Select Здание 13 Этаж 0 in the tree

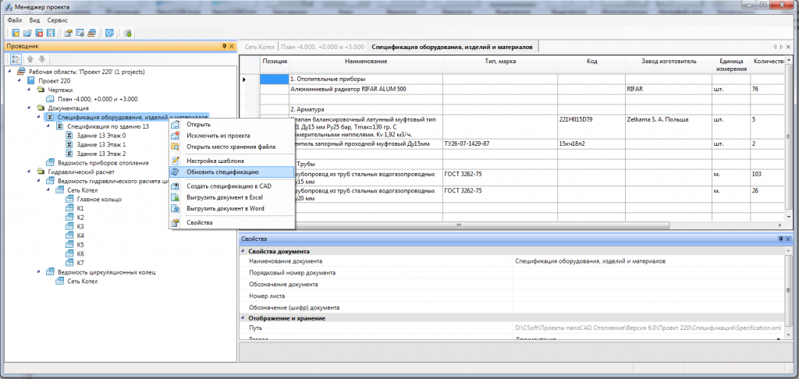tap(101, 136)
